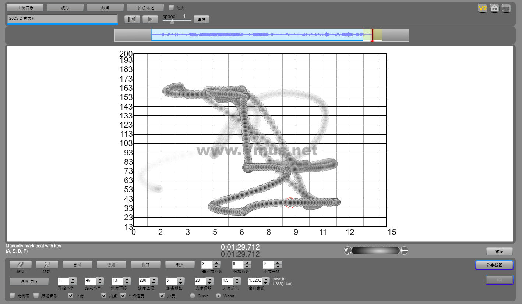The image size is (522, 304).
Task: Select the eraser tool (擦除)
Action: [x=21, y=265]
